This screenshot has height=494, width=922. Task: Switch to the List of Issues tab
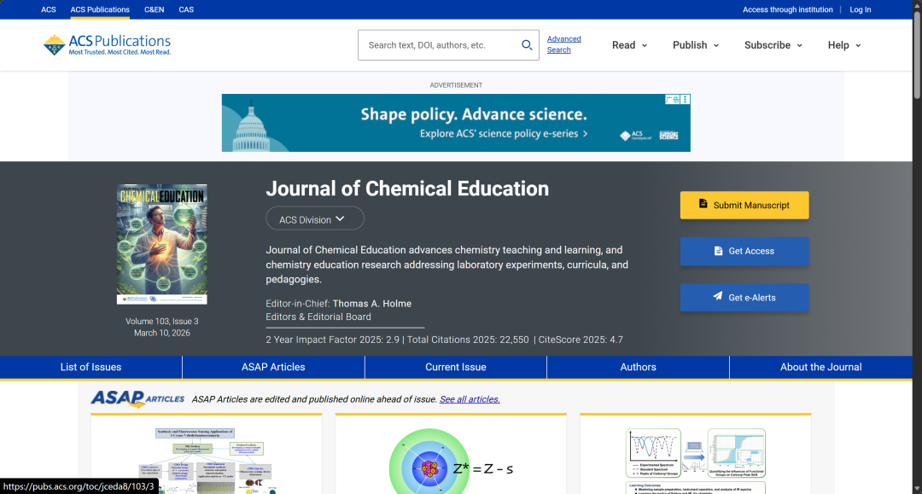(x=91, y=367)
